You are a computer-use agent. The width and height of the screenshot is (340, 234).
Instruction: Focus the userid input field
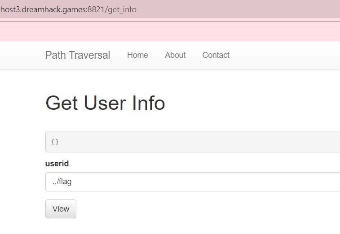(193, 182)
